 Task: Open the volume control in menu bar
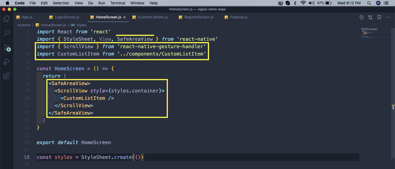pos(311,3)
